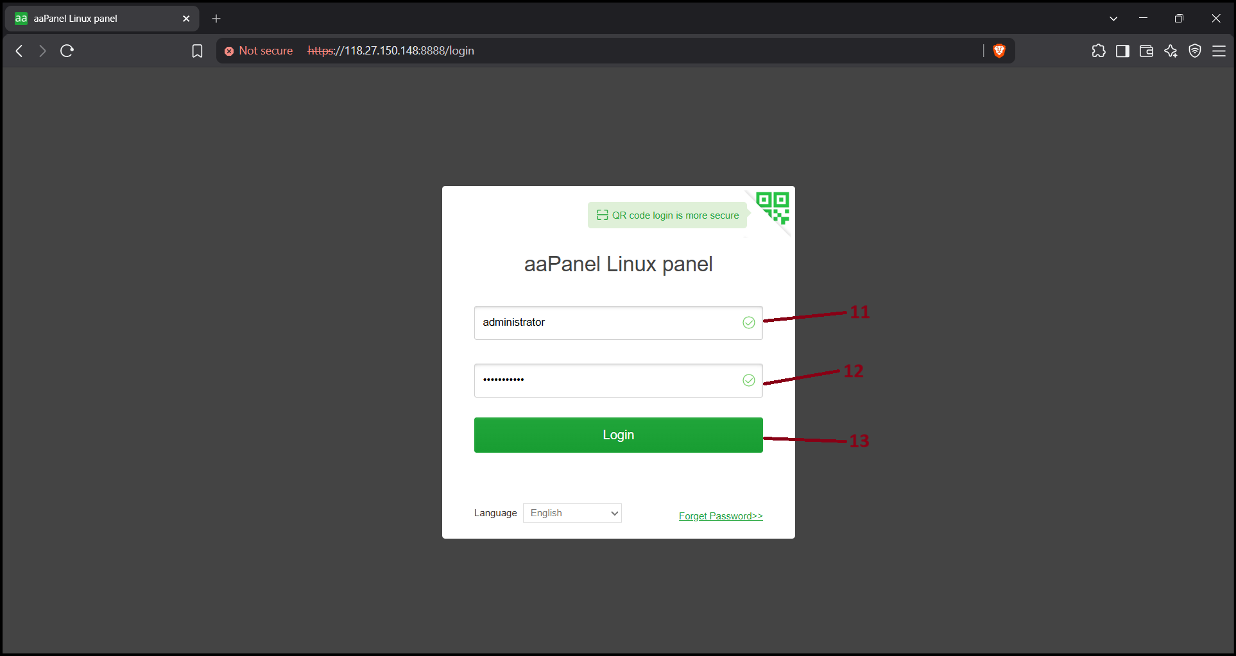Go back to the previous page
The width and height of the screenshot is (1236, 656).
19,51
